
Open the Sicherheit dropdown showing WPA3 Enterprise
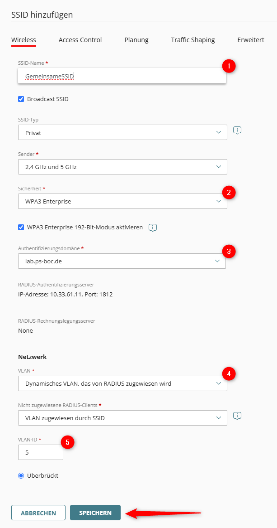pyautogui.click(x=122, y=201)
